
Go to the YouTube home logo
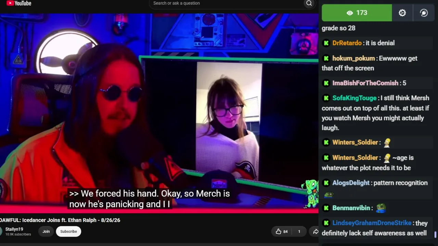(19, 3)
